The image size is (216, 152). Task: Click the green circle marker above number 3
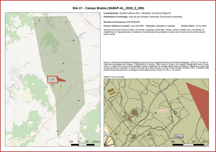61,86
